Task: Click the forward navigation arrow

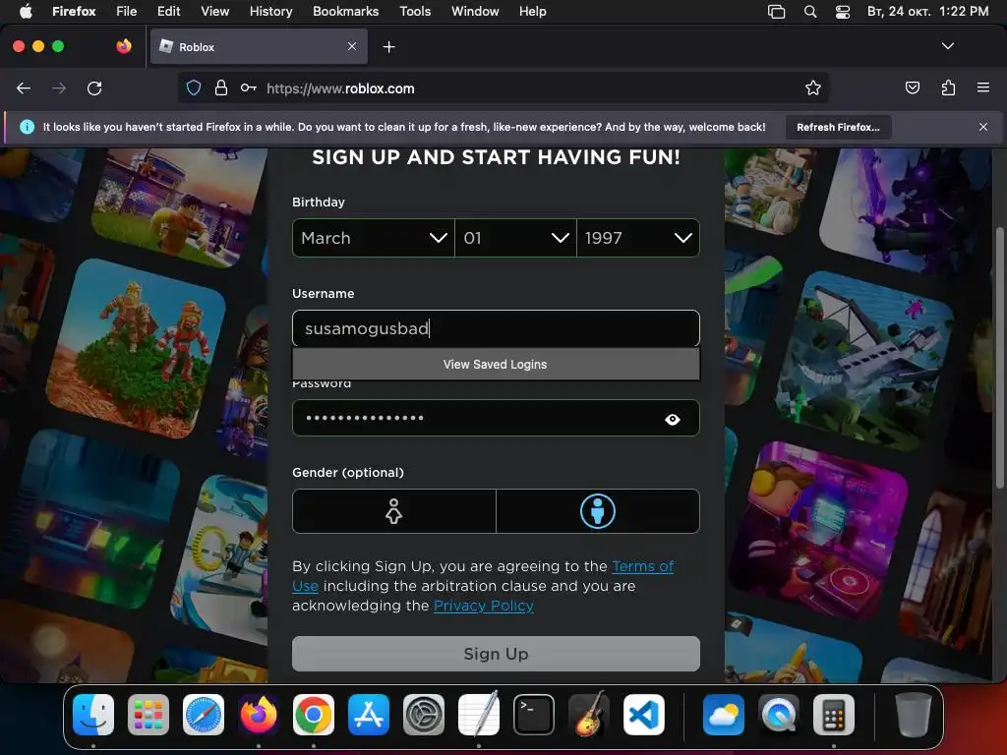Action: pyautogui.click(x=59, y=88)
